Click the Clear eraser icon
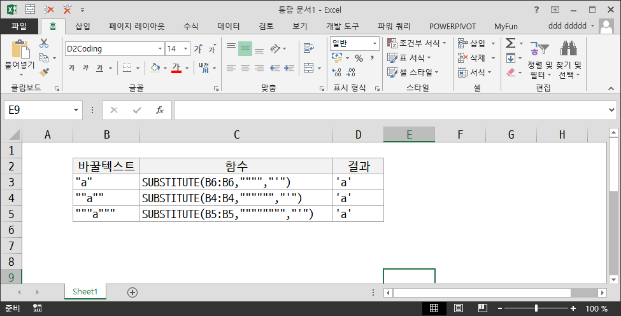Viewport: 621px width, 316px height. pos(511,72)
